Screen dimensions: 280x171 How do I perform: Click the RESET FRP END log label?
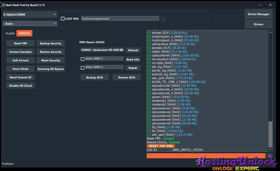coord(161,146)
